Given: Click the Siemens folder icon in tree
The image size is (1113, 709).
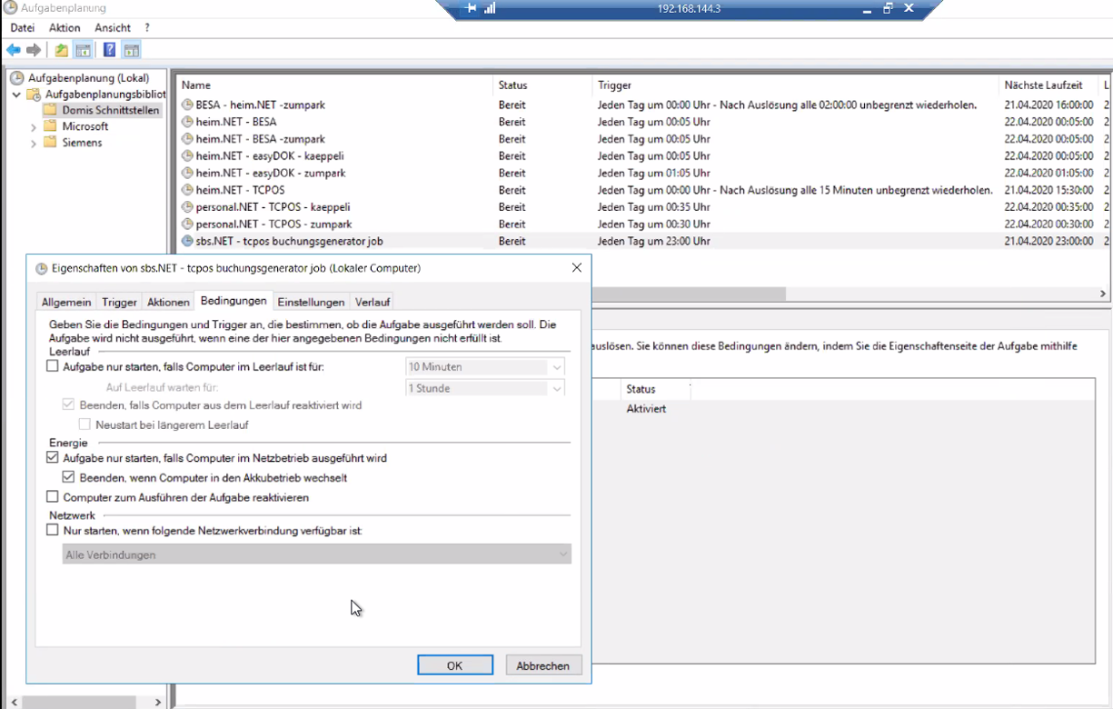Looking at the screenshot, I should [x=50, y=143].
